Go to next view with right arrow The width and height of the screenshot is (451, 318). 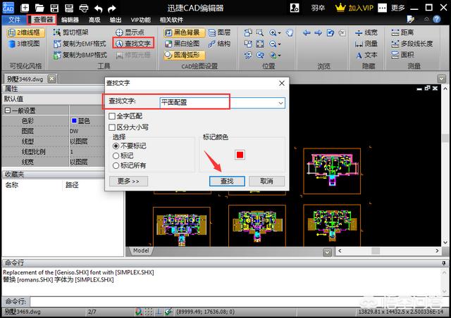318,33
